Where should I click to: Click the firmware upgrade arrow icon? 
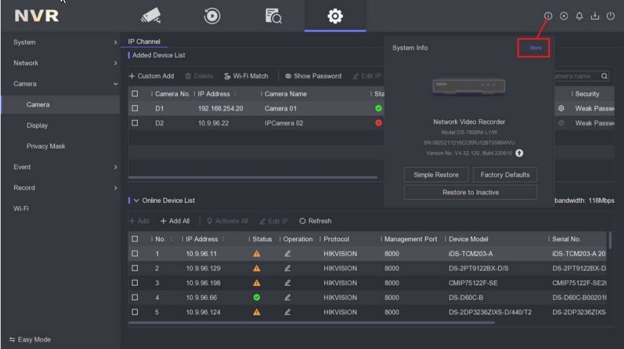pos(519,153)
